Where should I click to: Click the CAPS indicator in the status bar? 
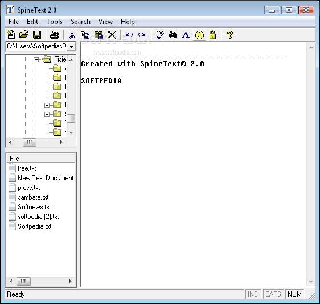click(273, 294)
